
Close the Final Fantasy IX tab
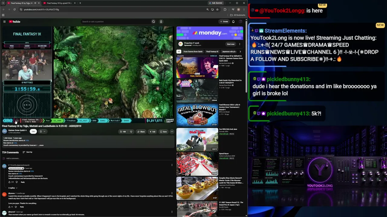coord(39,3)
